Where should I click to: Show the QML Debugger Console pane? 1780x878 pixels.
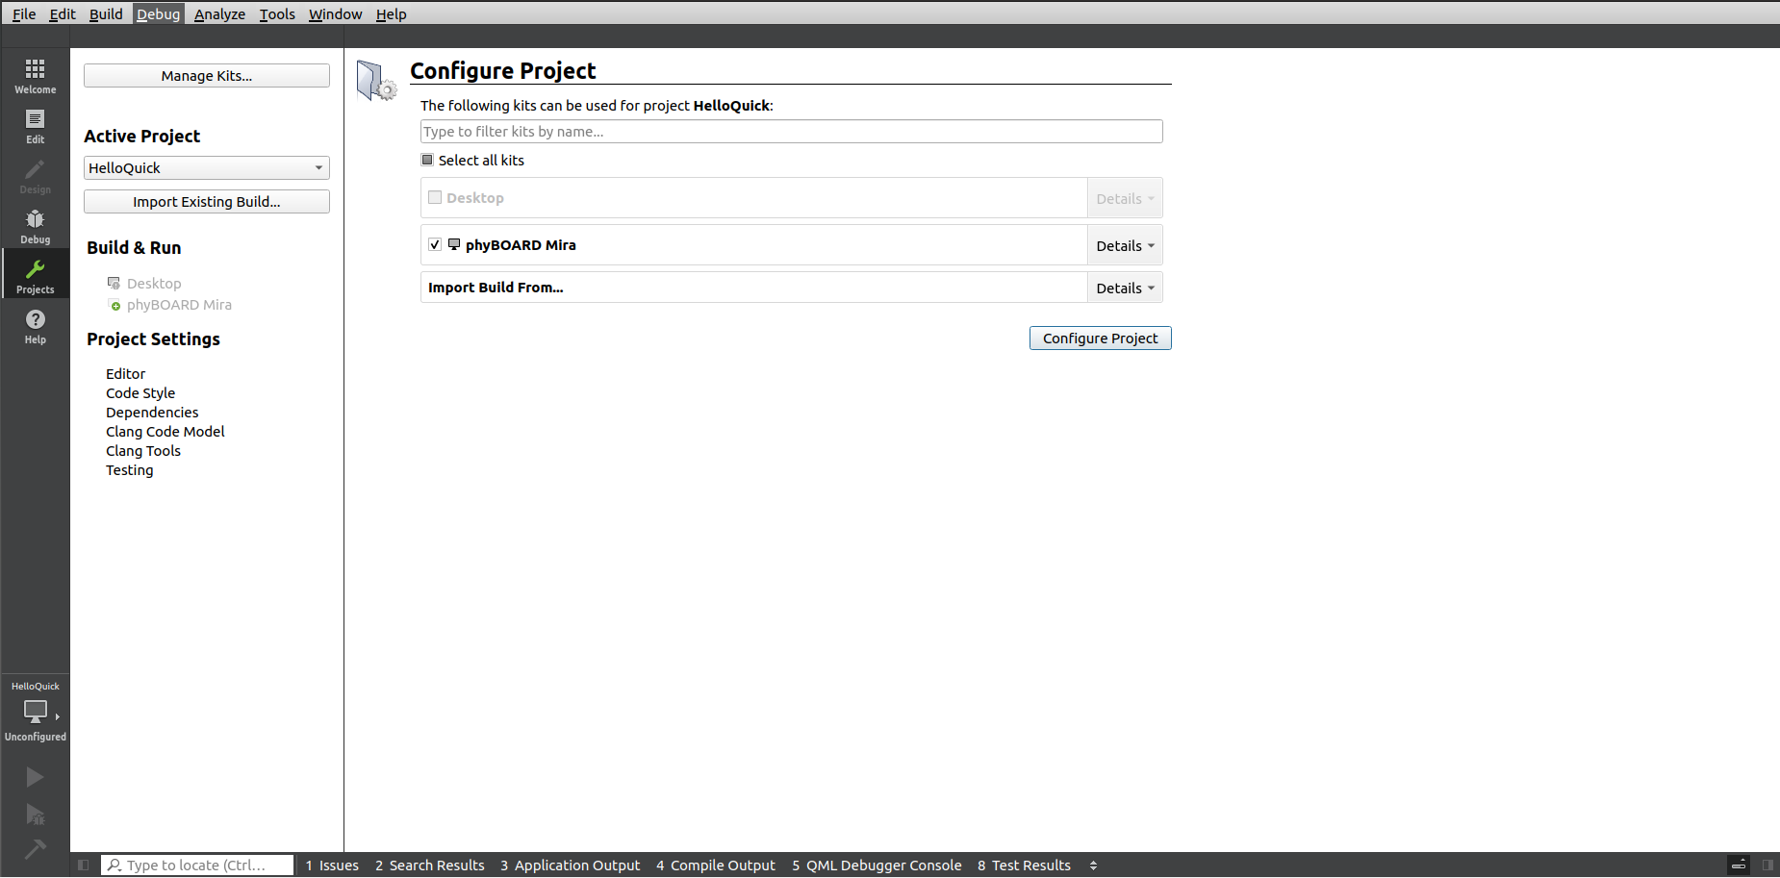coord(877,865)
